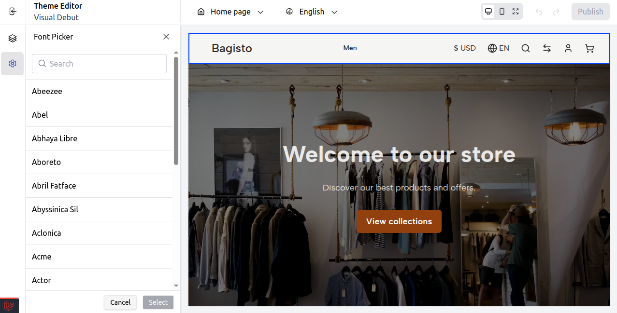Click the undo arrow icon

click(x=539, y=12)
